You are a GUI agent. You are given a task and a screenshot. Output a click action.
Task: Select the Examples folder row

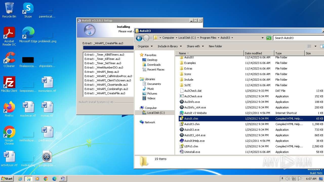point(251,63)
